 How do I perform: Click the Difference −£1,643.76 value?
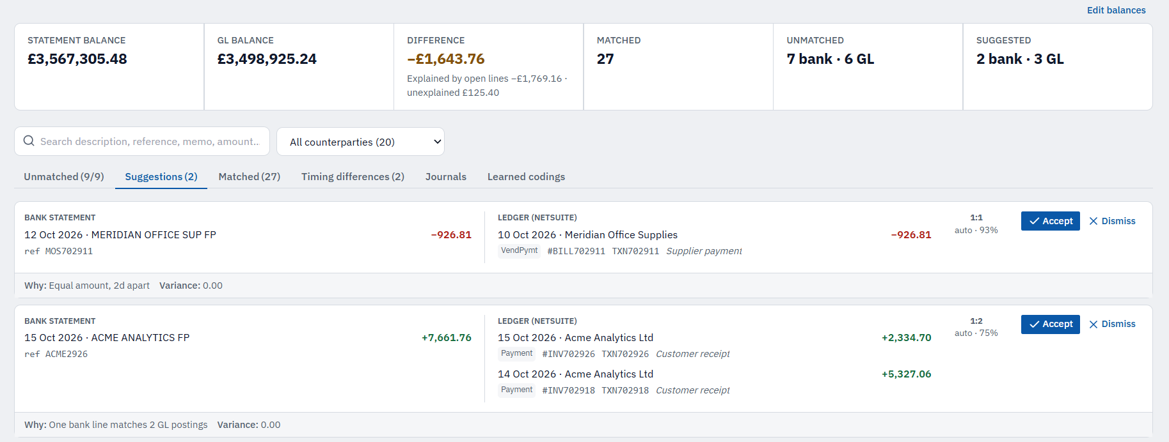click(x=446, y=59)
